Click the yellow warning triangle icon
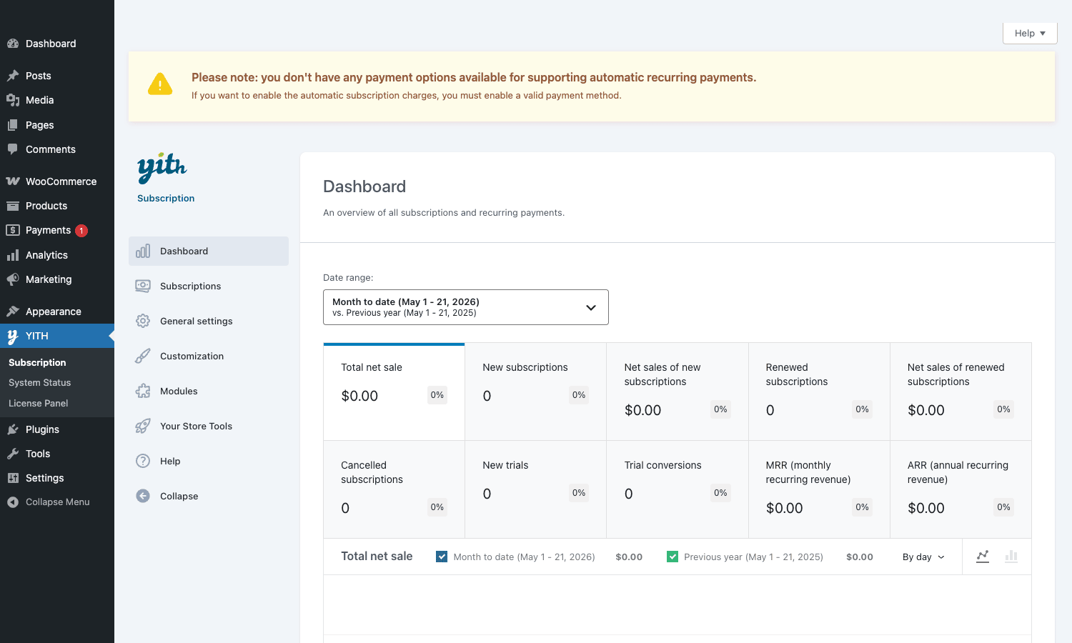 click(160, 84)
